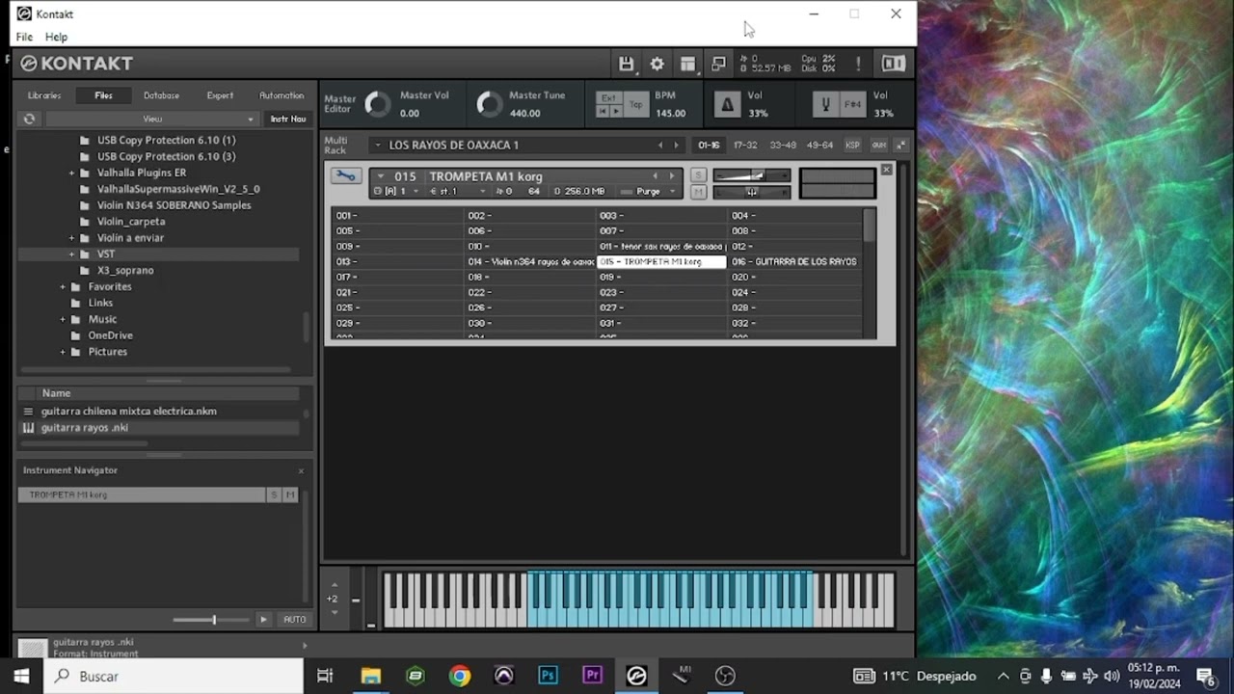Expand the Music folder
Screen dimensions: 1234x694
click(x=63, y=320)
